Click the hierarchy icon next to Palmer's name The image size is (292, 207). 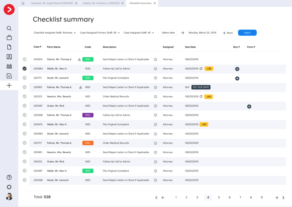pyautogui.click(x=79, y=59)
